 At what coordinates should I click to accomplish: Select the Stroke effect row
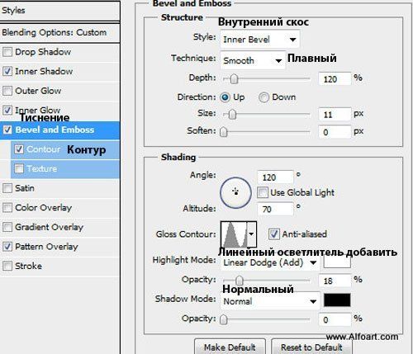point(59,266)
